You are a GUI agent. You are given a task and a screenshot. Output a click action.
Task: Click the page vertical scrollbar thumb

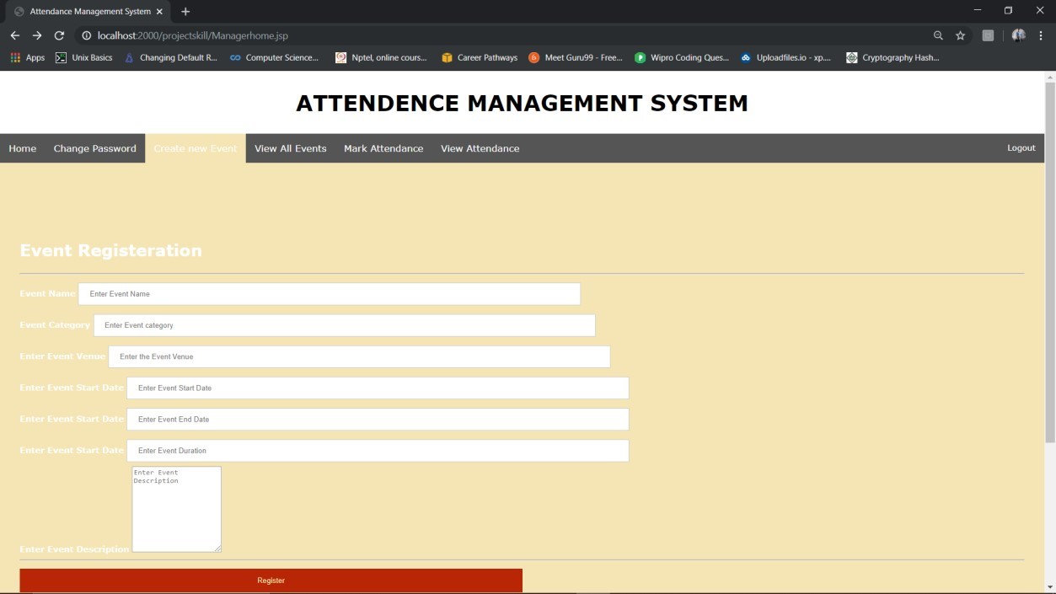tap(1050, 261)
